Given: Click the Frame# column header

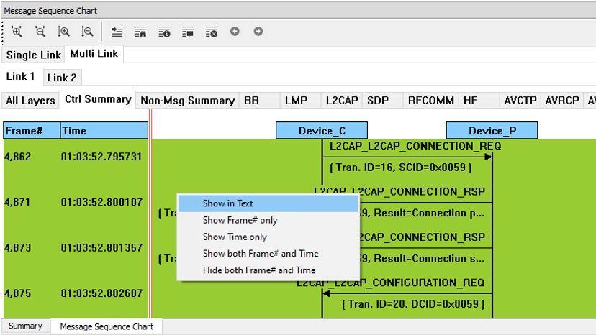Looking at the screenshot, I should click(32, 131).
